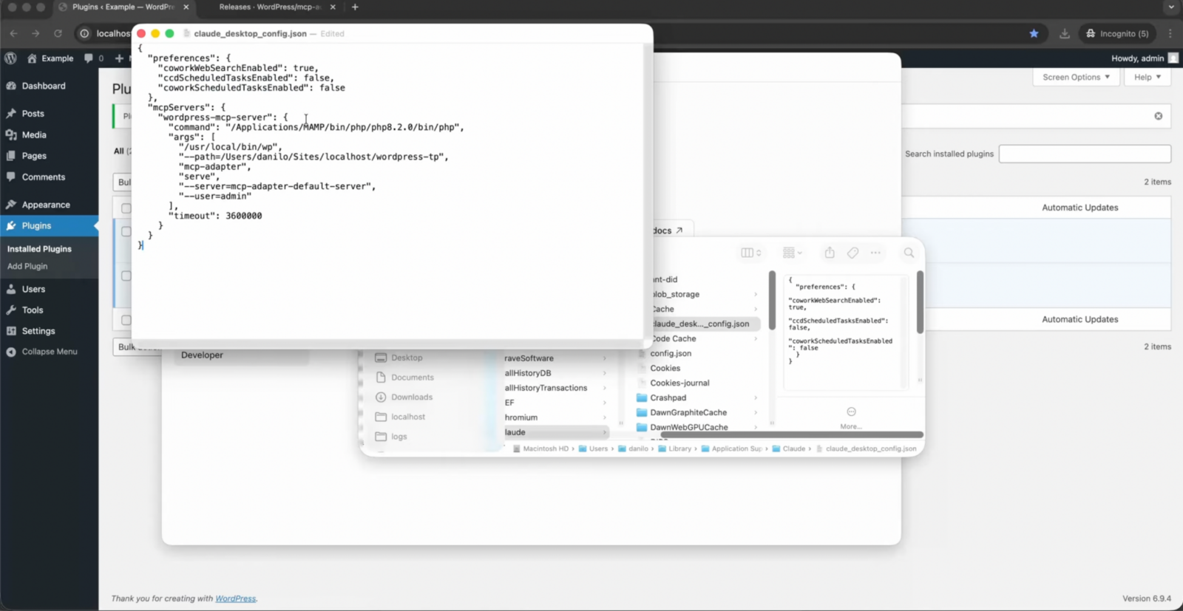
Task: Expand the Crashpad folder chevron in Finder
Action: (x=755, y=397)
